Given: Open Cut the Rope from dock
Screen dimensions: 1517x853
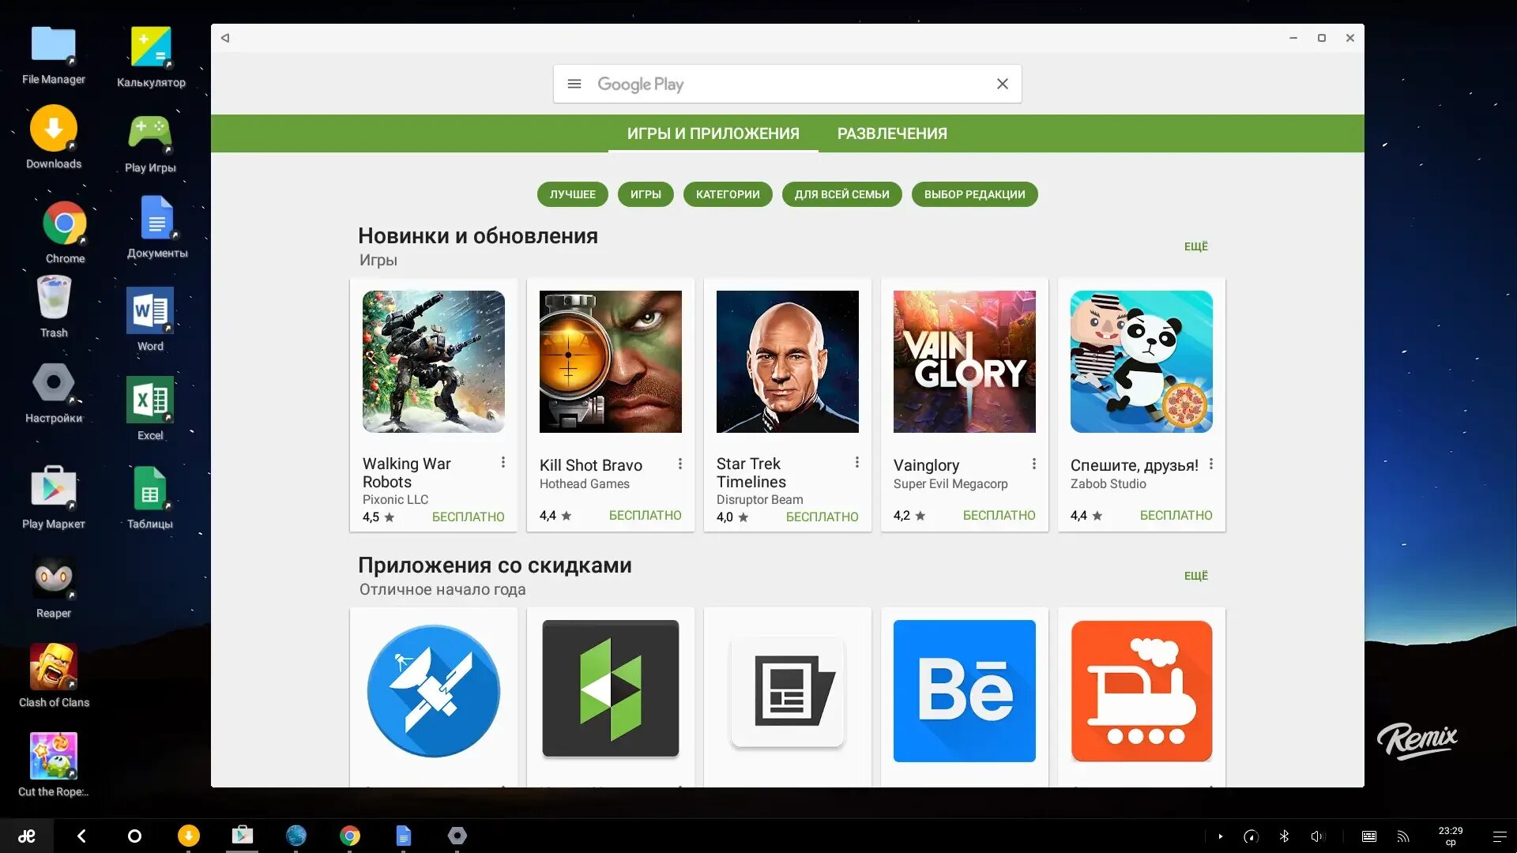Looking at the screenshot, I should (x=52, y=761).
